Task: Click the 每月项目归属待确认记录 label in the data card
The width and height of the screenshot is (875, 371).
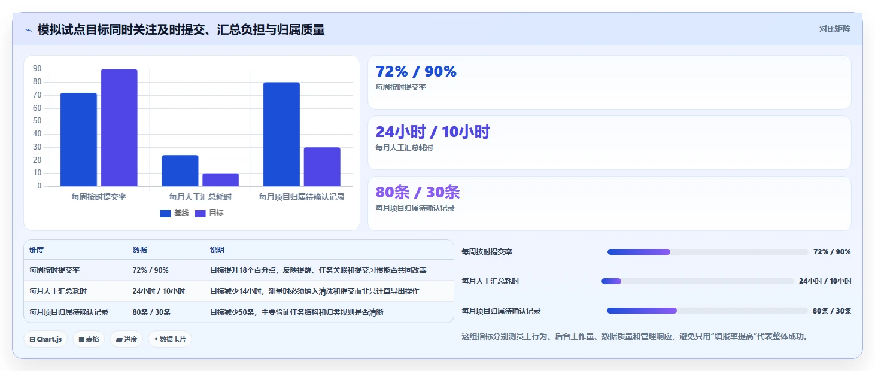Action: [x=415, y=208]
